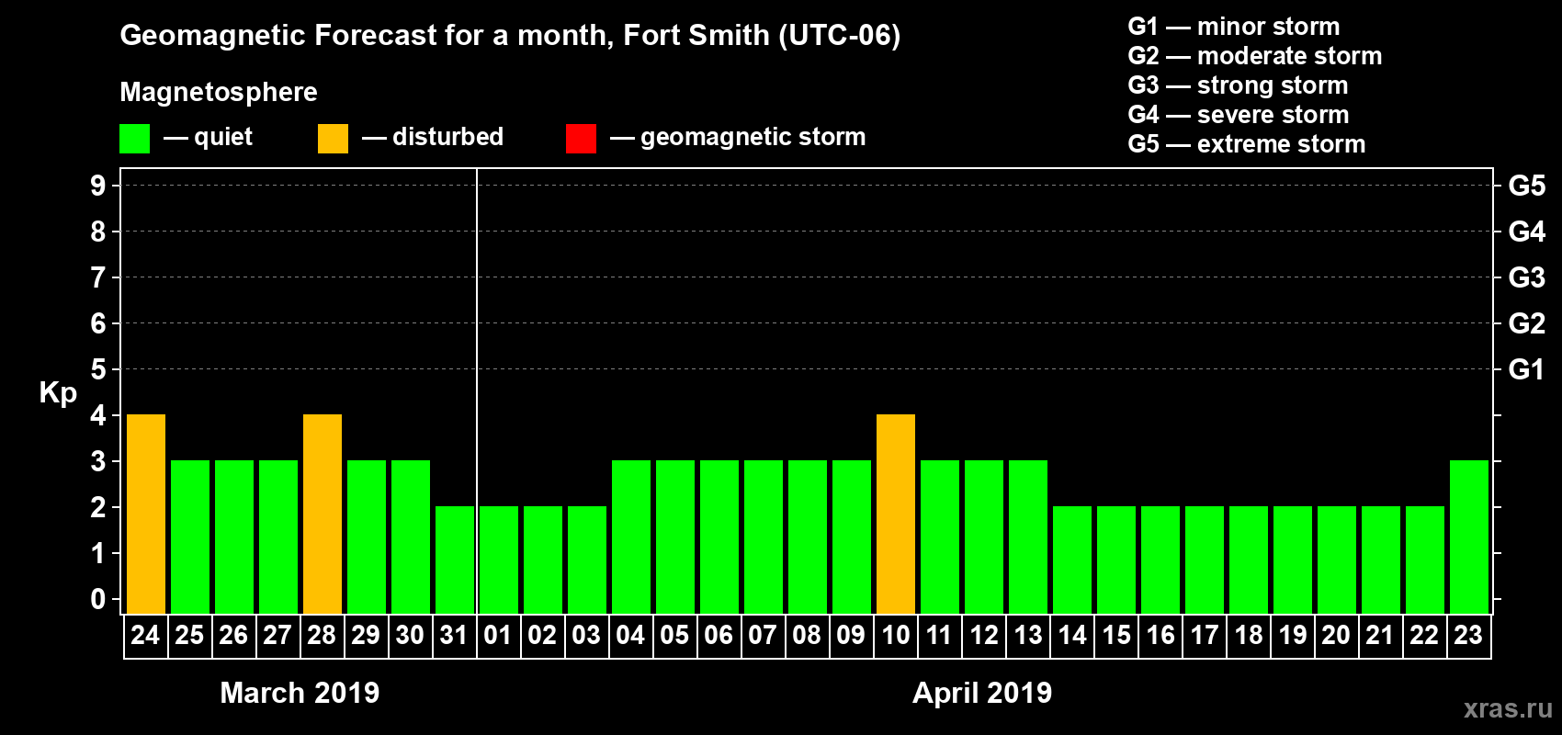Click the green bar for April 04

pos(631,537)
